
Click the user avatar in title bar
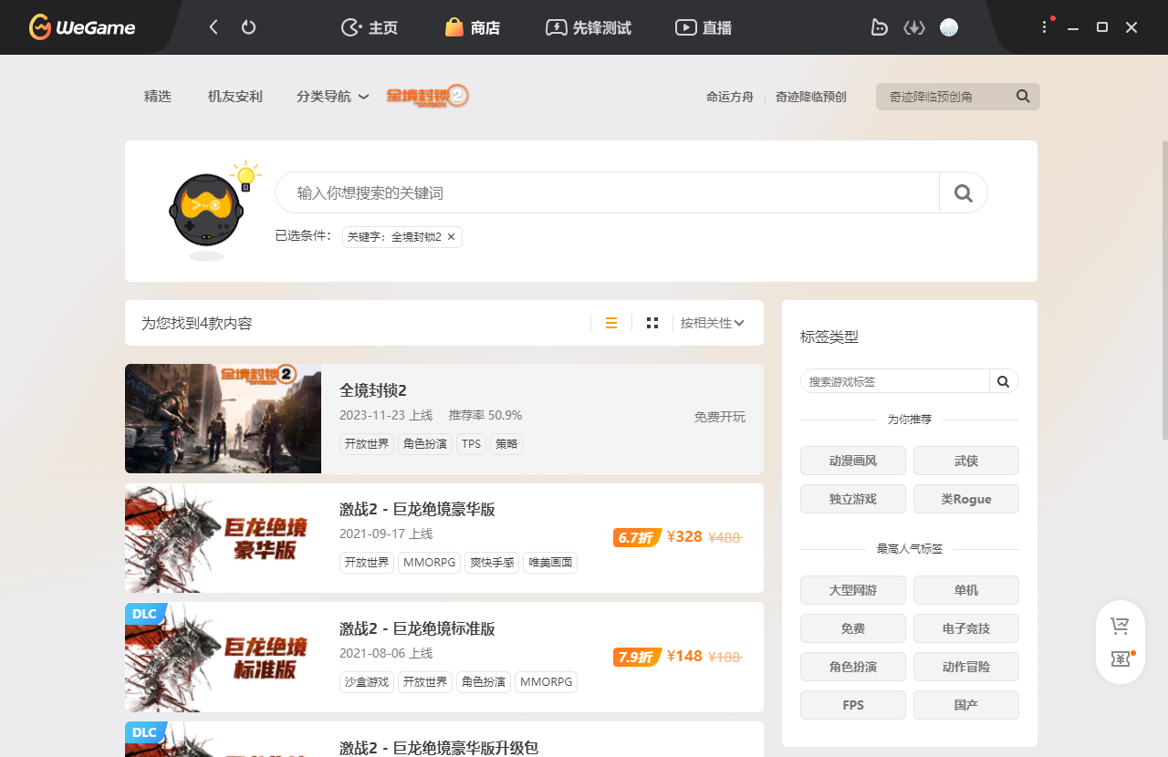[949, 27]
